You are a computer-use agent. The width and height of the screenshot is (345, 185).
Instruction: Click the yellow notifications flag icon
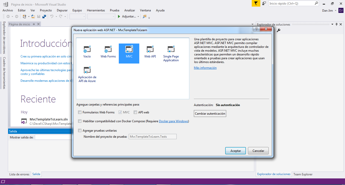click(256, 4)
